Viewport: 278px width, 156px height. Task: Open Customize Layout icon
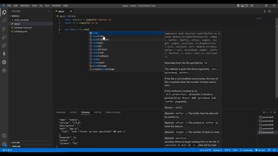(x=252, y=6)
